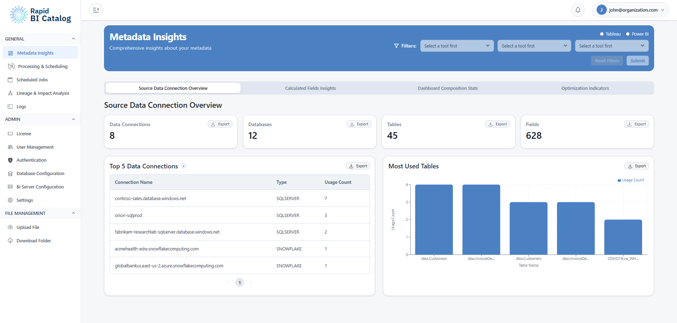Open the middle 'Select a tool first' dropdown

tap(534, 46)
